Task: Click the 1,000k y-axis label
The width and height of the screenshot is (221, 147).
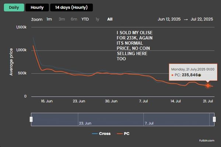Action: pos(21,50)
